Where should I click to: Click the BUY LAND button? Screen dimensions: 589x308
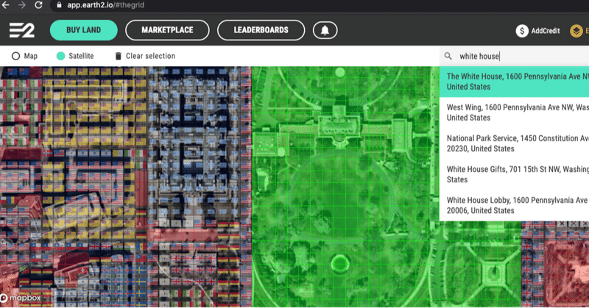click(x=83, y=30)
